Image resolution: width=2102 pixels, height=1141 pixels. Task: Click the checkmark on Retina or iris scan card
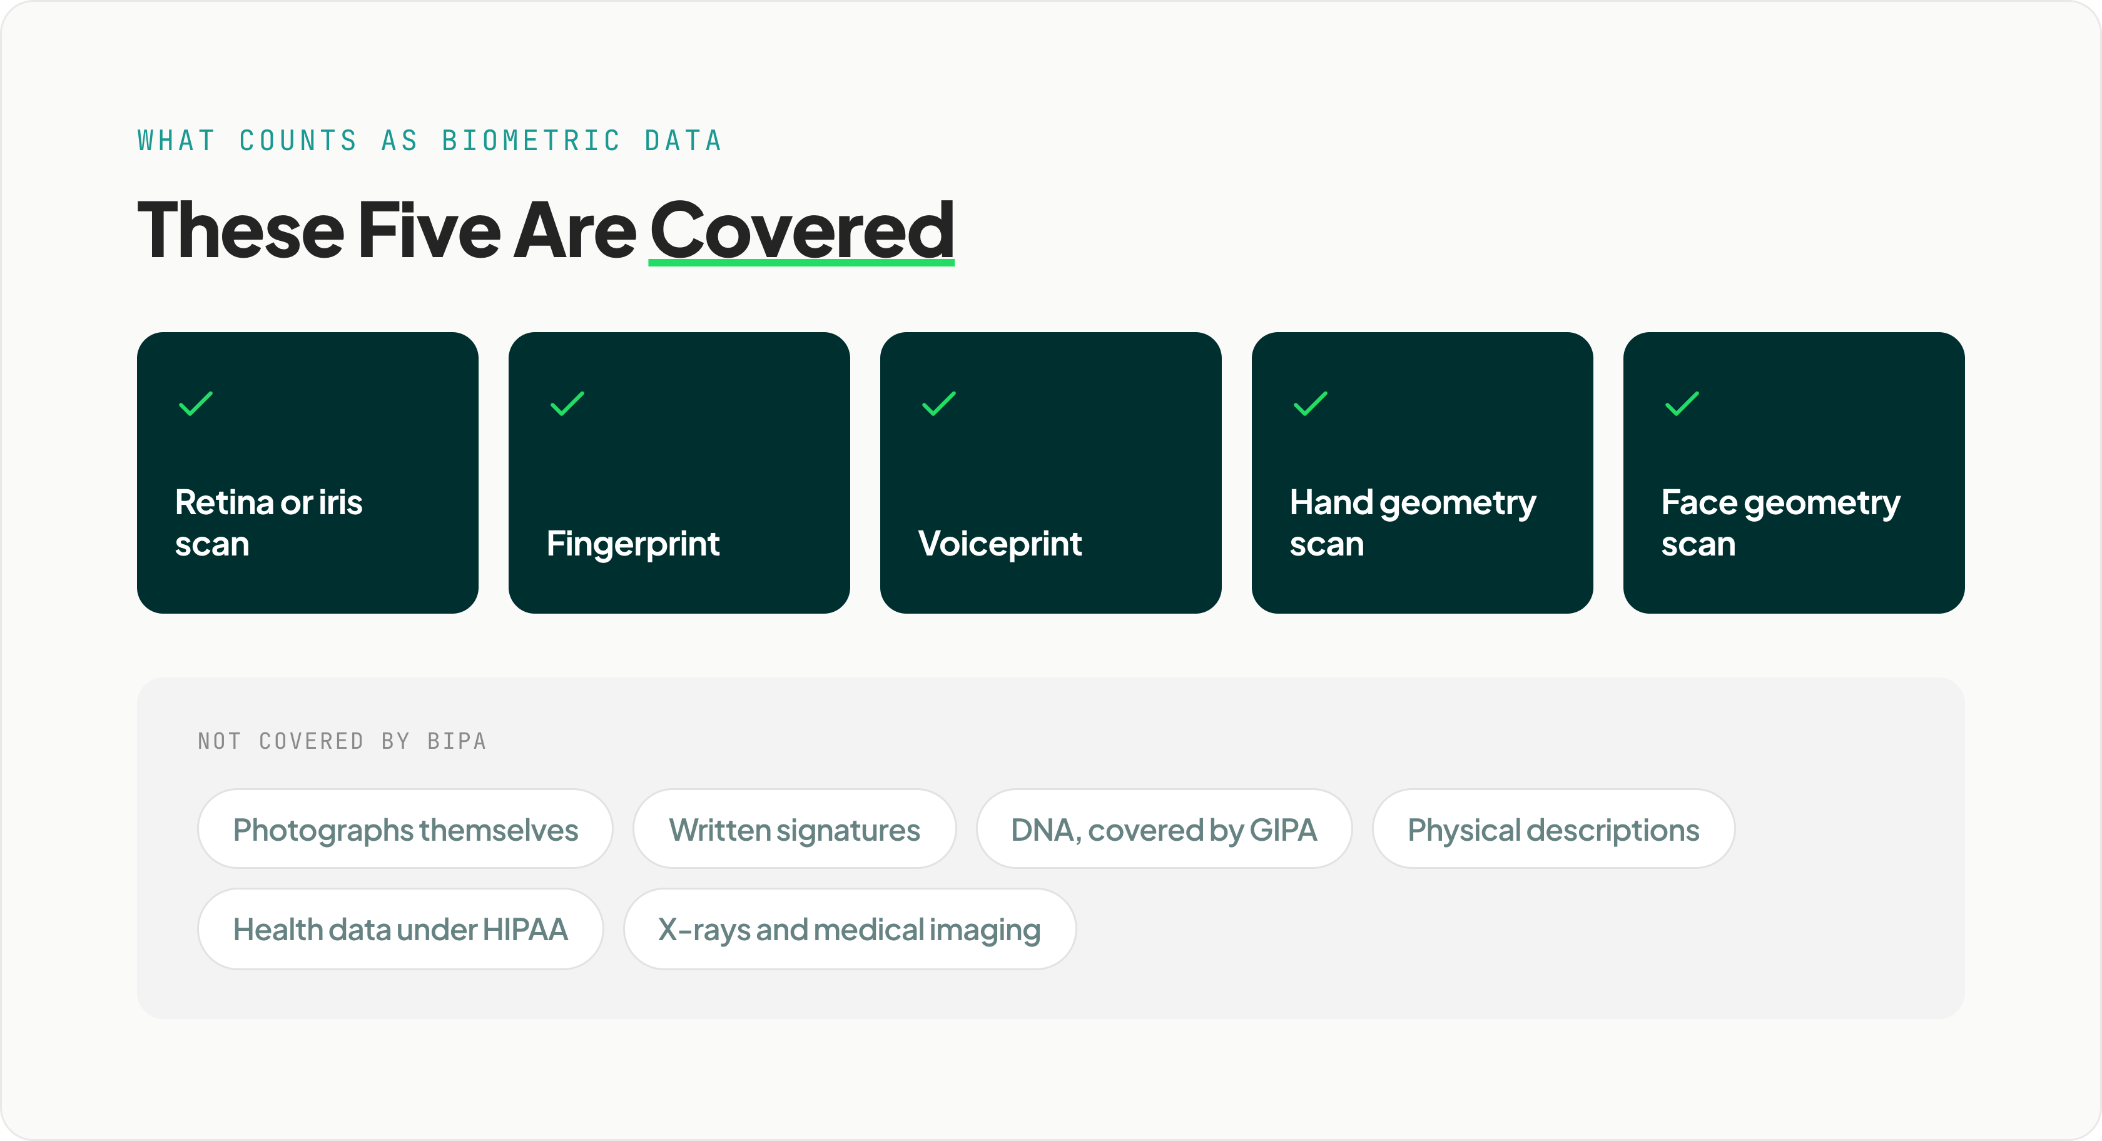pos(196,403)
